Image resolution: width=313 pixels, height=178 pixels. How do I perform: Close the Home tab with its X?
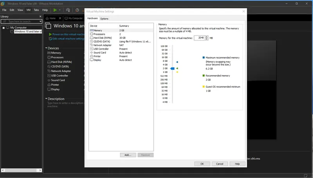point(60,18)
